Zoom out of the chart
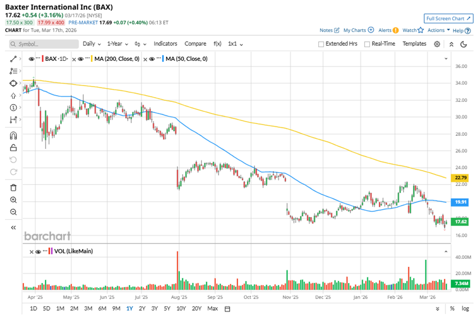476x318 pixels. (x=13, y=212)
